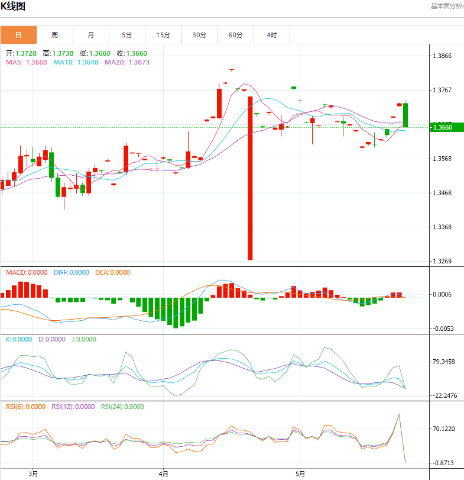Image resolution: width=464 pixels, height=480 pixels.
Task: Click the 4月 time axis marker
Action: point(164,474)
